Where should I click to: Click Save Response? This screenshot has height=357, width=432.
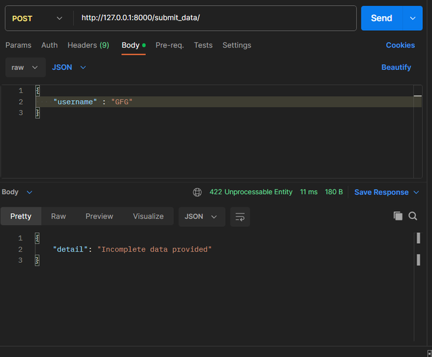pos(382,192)
